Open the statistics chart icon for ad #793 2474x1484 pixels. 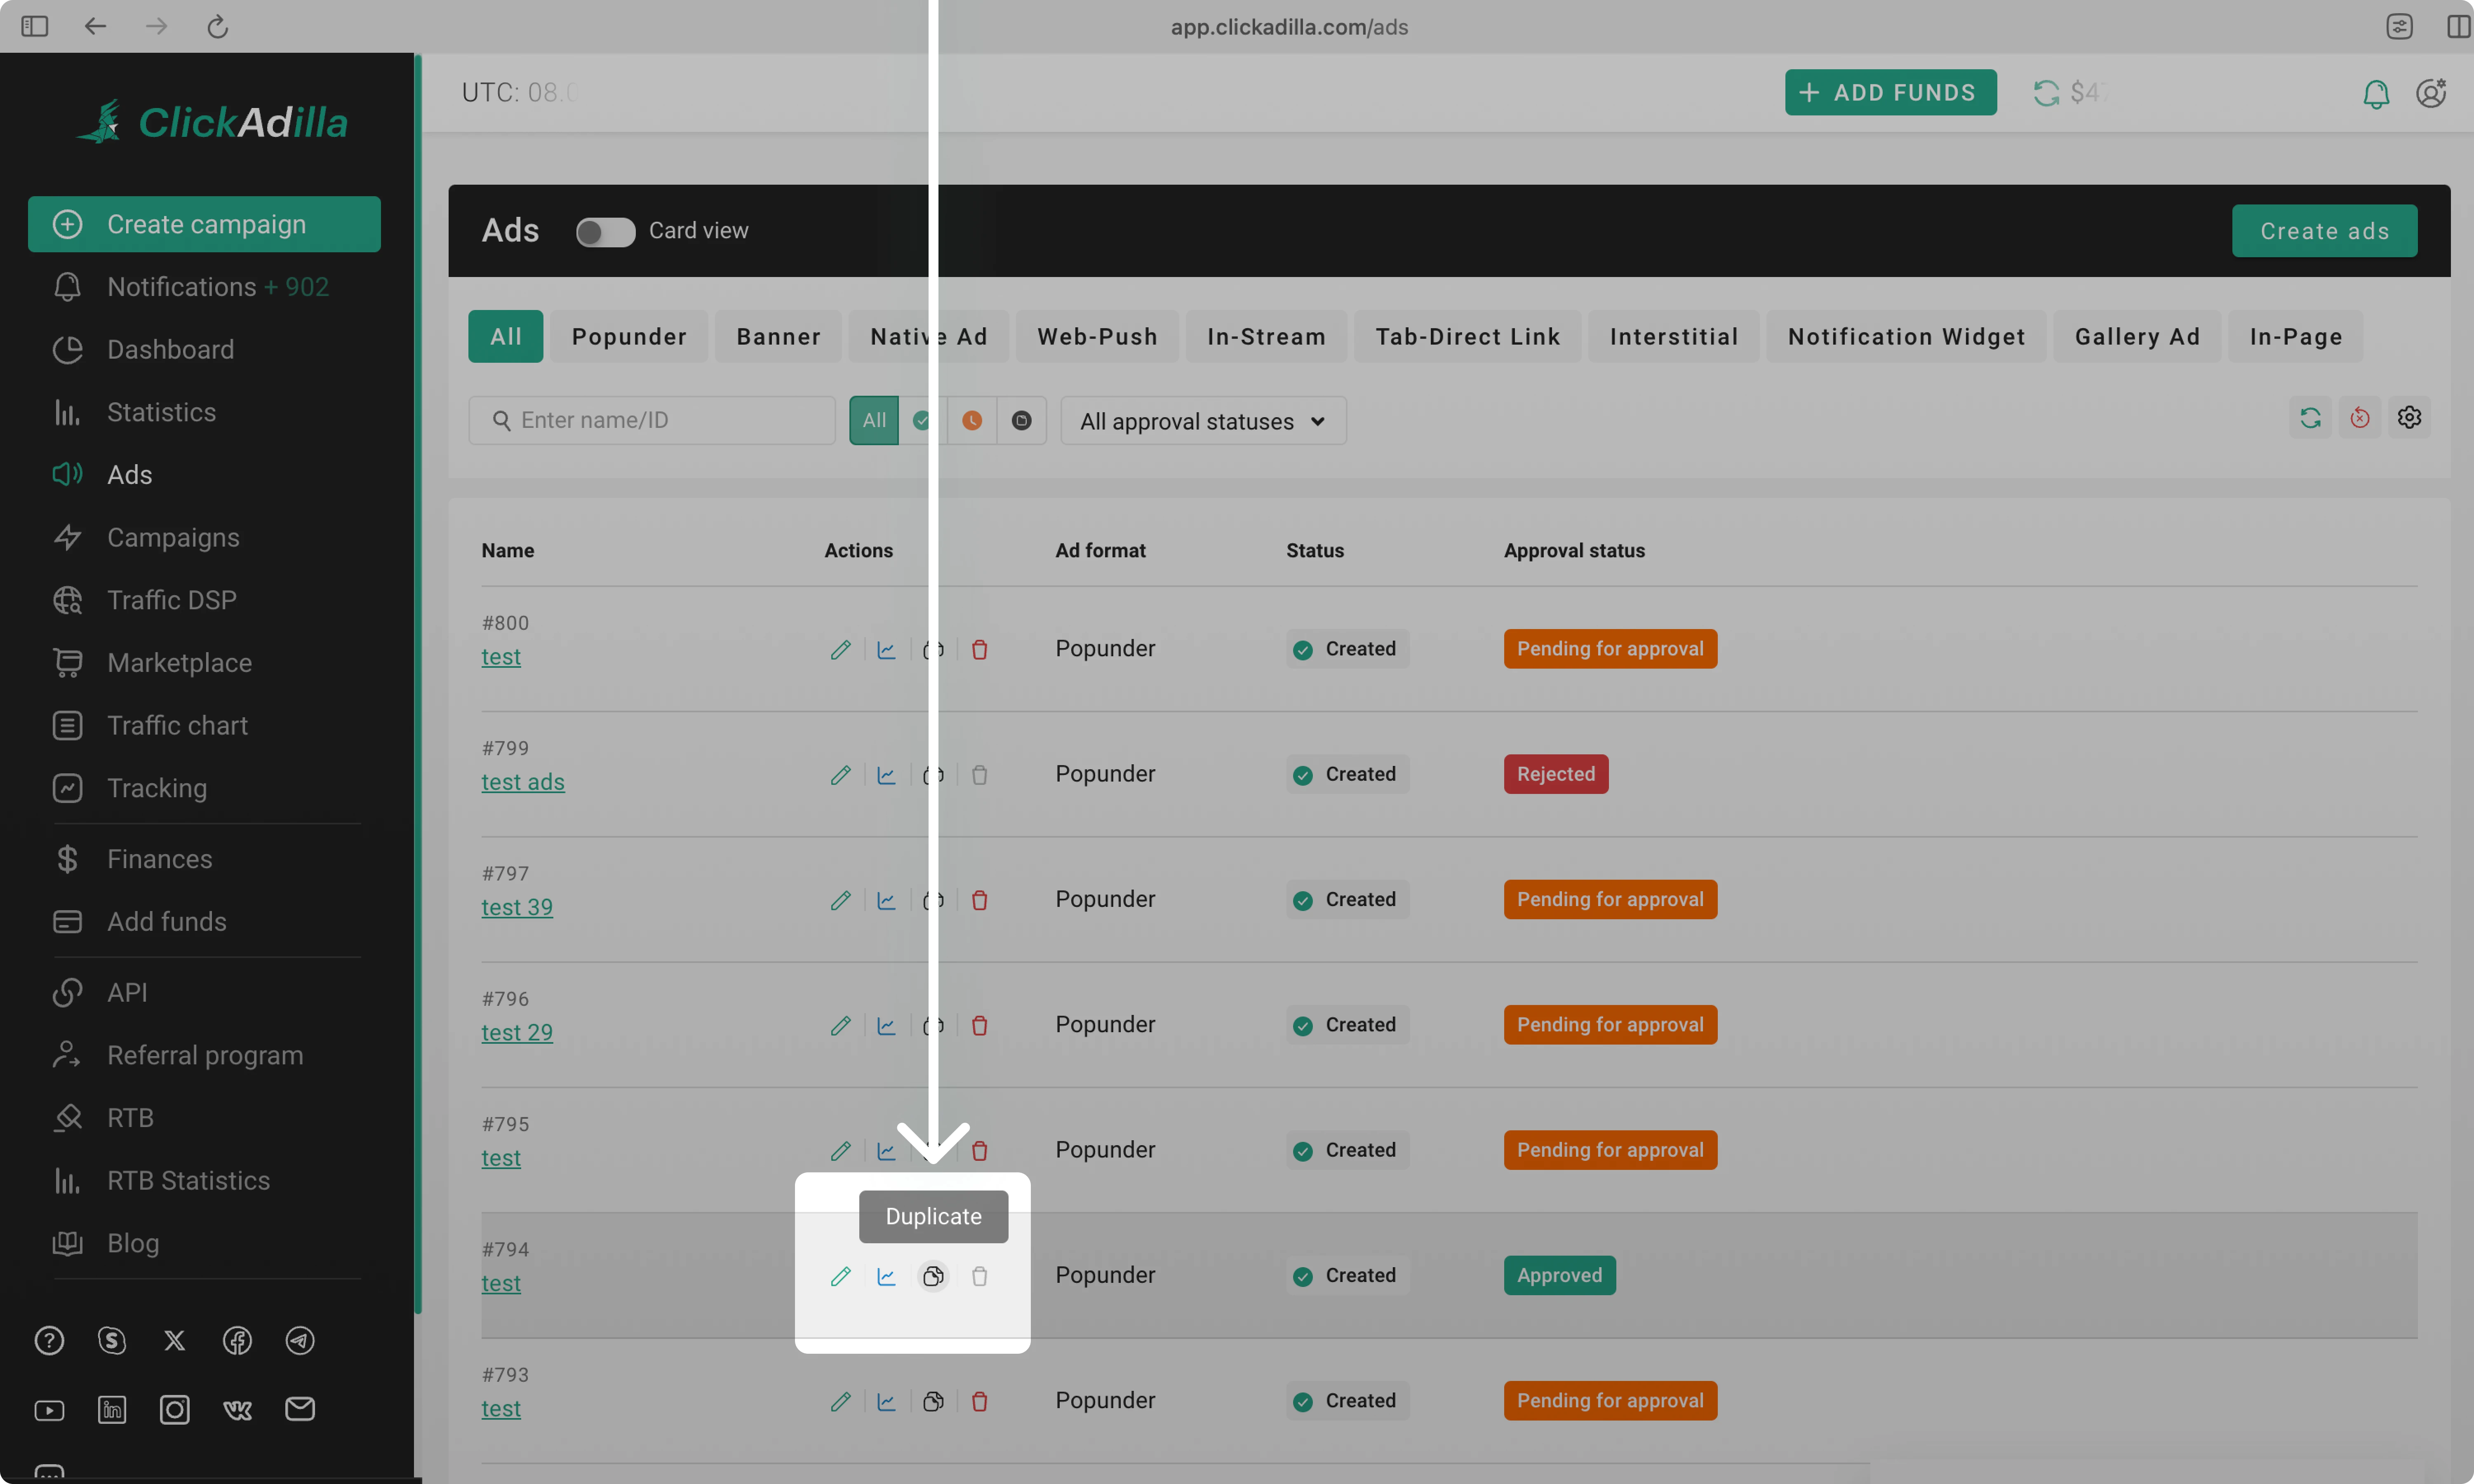point(886,1402)
